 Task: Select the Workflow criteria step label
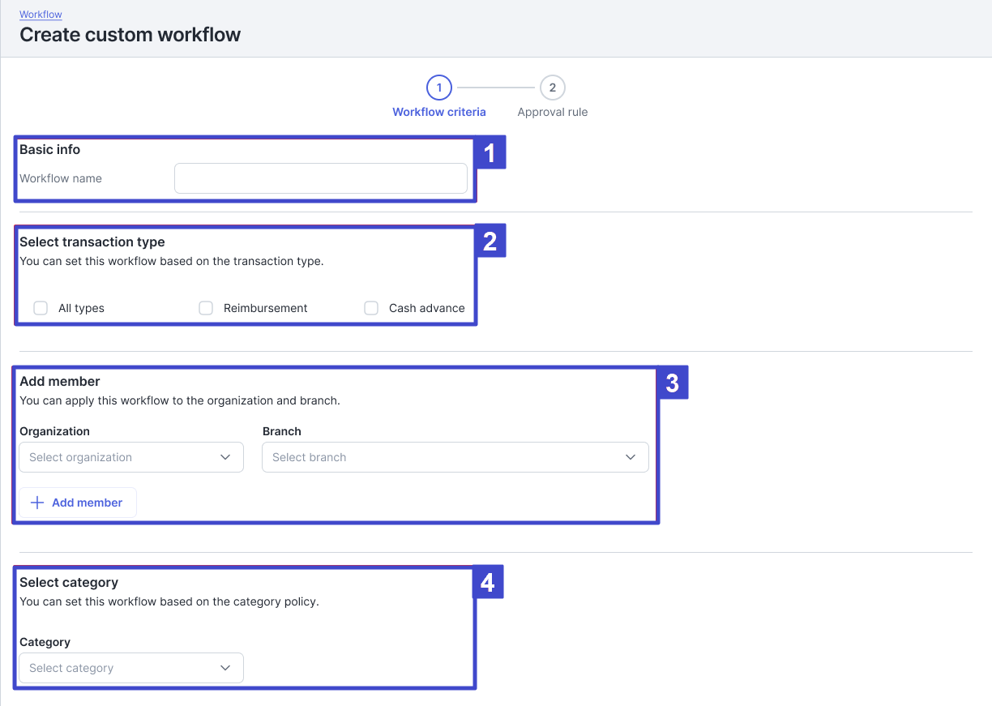439,112
